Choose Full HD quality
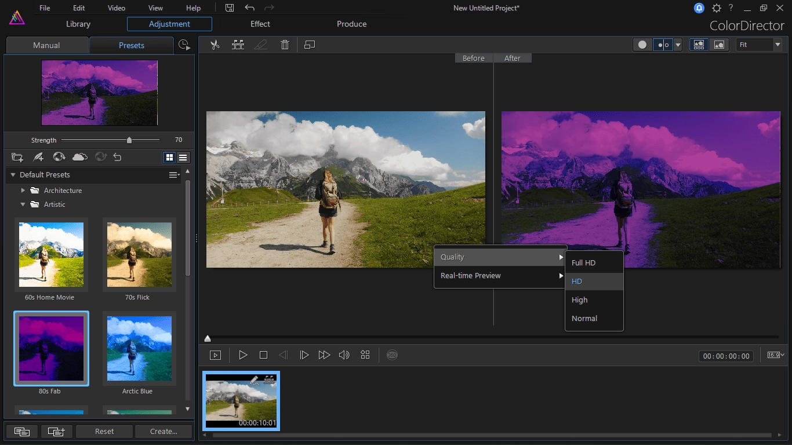 click(x=594, y=263)
